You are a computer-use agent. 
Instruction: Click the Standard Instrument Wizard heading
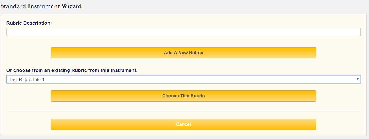tap(41, 6)
